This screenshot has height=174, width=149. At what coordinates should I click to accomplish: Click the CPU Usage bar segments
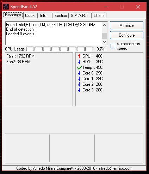60,49
